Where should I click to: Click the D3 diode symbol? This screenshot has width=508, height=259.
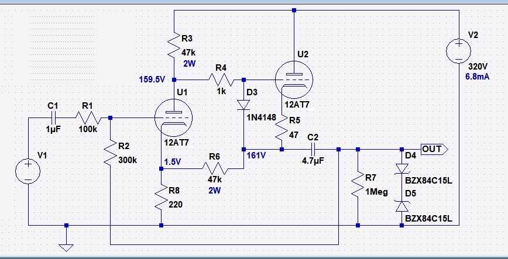coord(243,105)
